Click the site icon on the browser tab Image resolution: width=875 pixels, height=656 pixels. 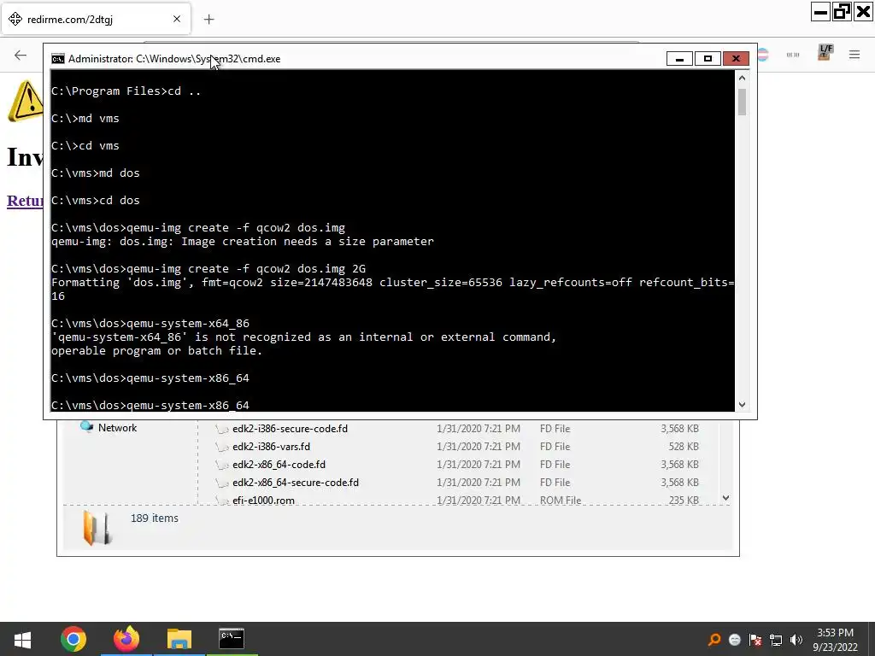(15, 19)
